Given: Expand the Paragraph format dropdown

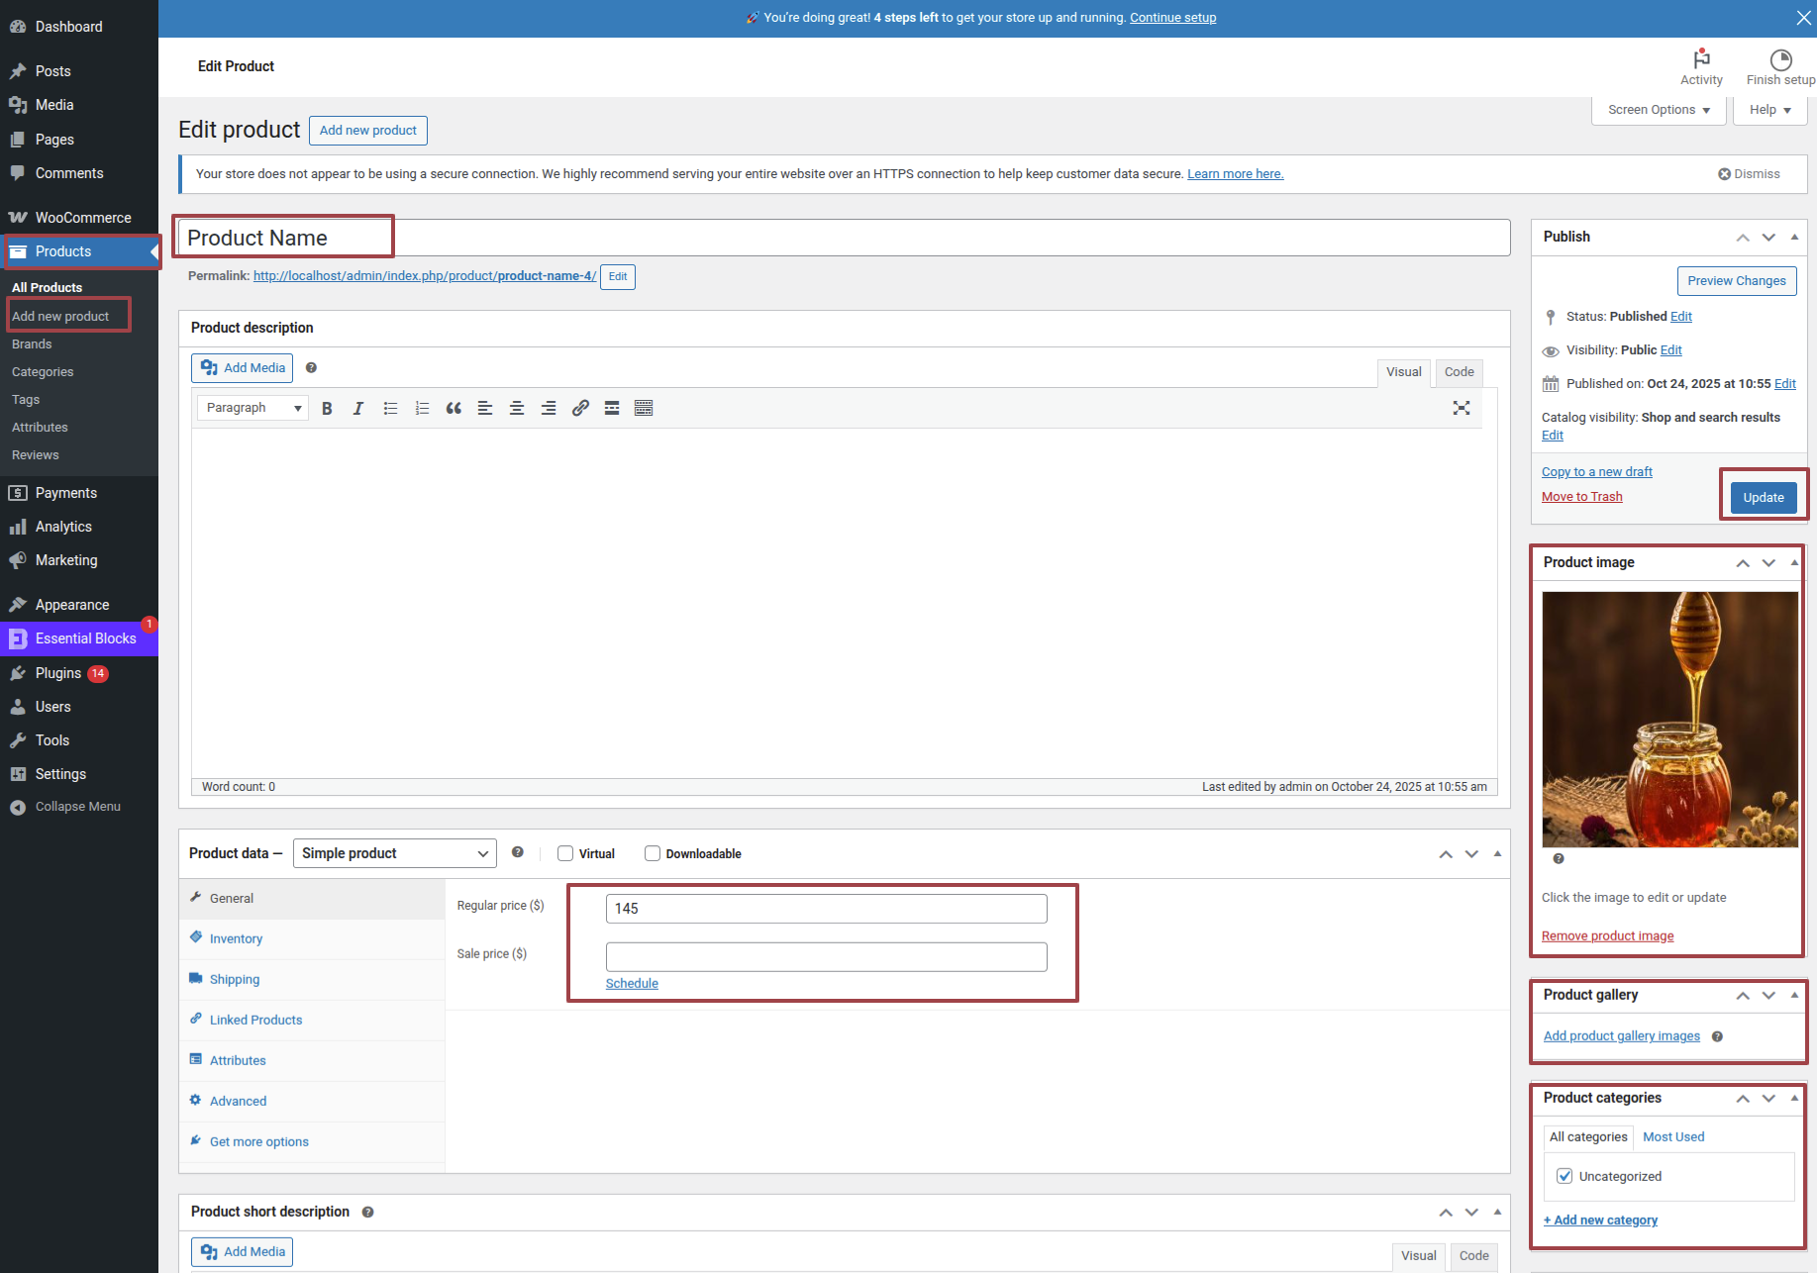Looking at the screenshot, I should (252, 408).
